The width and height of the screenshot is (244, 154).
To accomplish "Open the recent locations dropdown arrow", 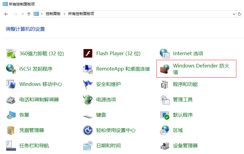I will pyautogui.click(x=22, y=14).
